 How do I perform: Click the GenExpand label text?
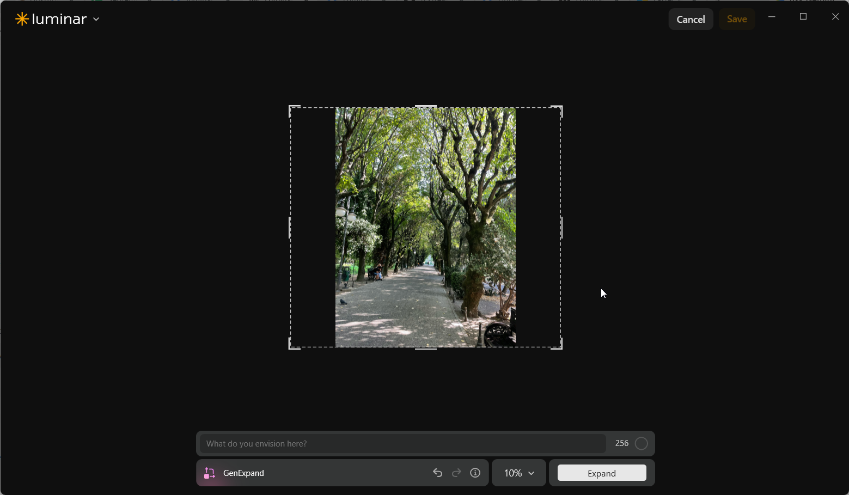point(243,473)
